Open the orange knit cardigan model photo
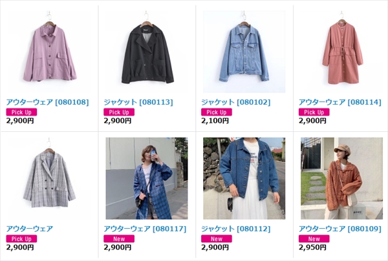 (x=341, y=178)
